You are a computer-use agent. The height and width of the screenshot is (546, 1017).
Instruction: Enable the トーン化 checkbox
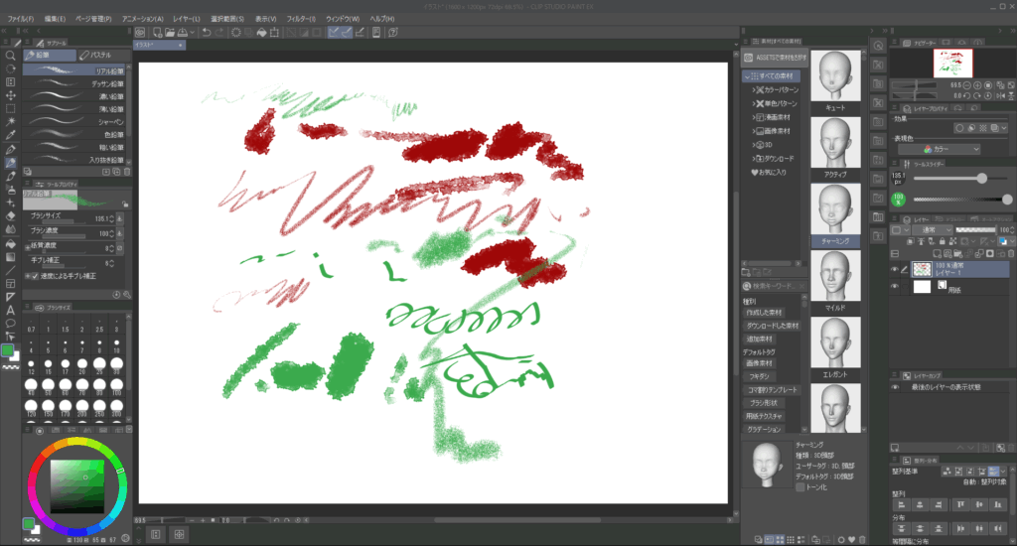[x=801, y=487]
